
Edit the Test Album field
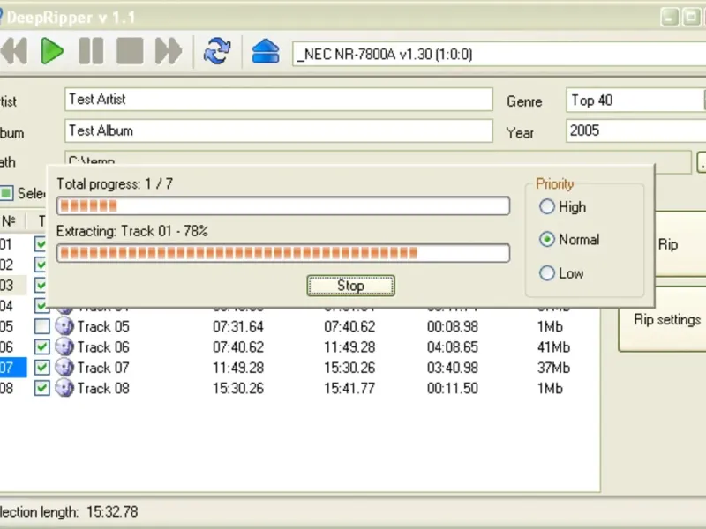click(279, 130)
